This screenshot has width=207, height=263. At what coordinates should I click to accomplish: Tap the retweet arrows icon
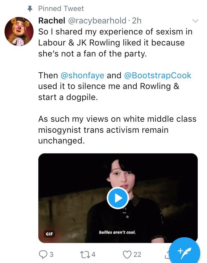point(85,255)
